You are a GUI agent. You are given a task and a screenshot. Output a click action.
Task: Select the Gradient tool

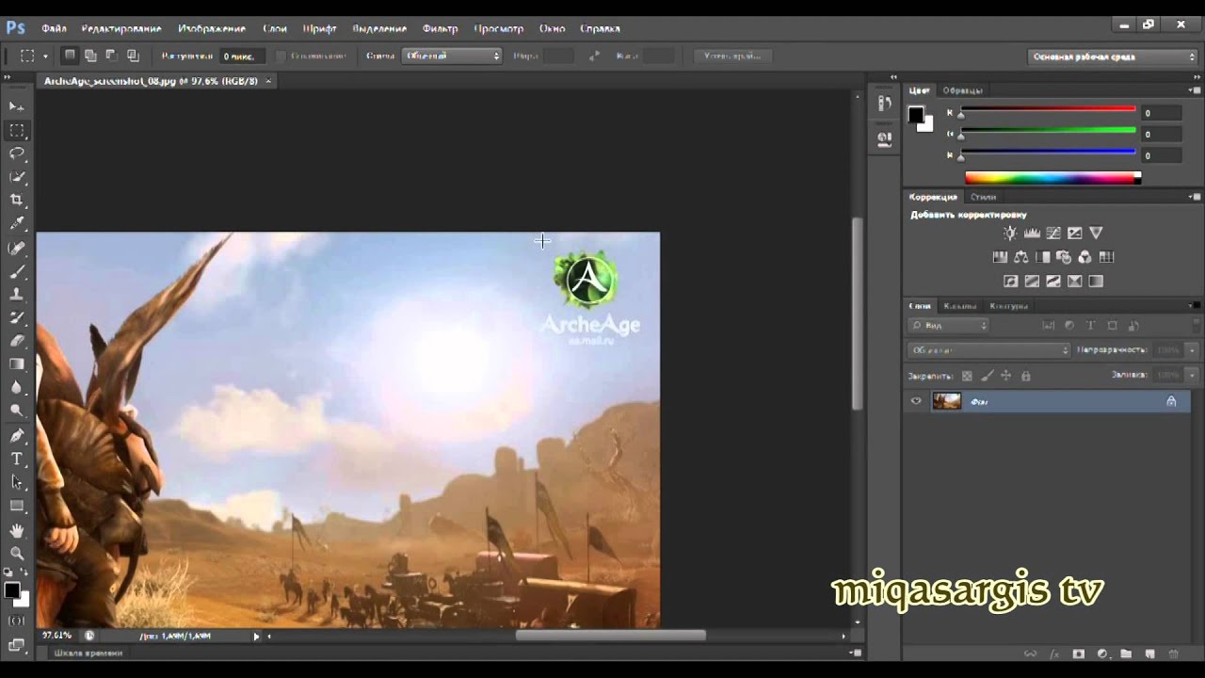(x=17, y=364)
